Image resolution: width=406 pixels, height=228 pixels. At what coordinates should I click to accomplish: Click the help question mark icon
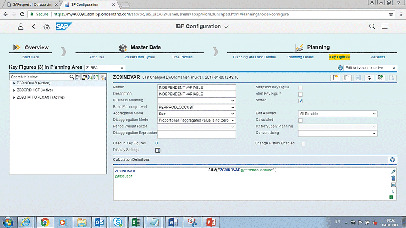coord(340,68)
